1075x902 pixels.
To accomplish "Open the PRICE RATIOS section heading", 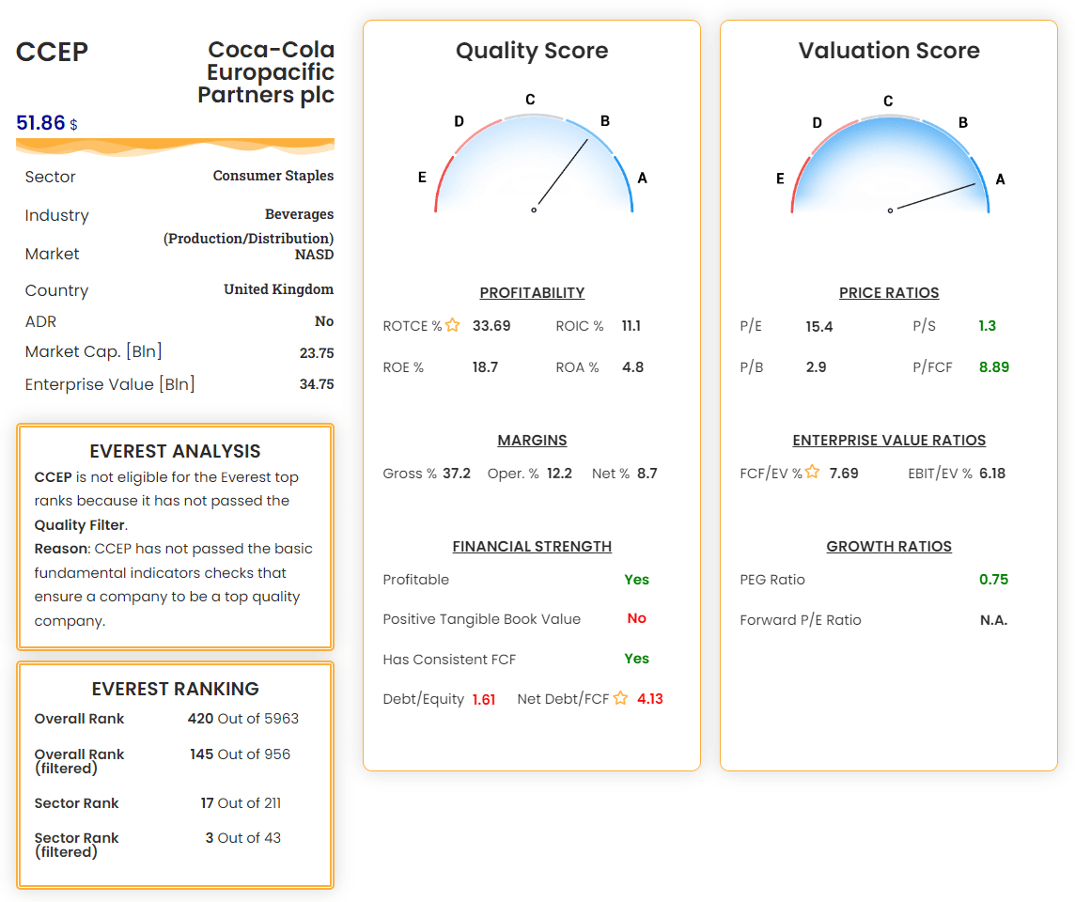I will [889, 292].
